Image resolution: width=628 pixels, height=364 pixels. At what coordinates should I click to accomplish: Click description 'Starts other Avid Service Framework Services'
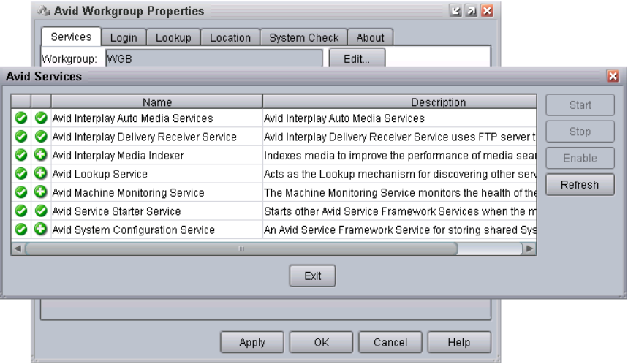click(399, 211)
